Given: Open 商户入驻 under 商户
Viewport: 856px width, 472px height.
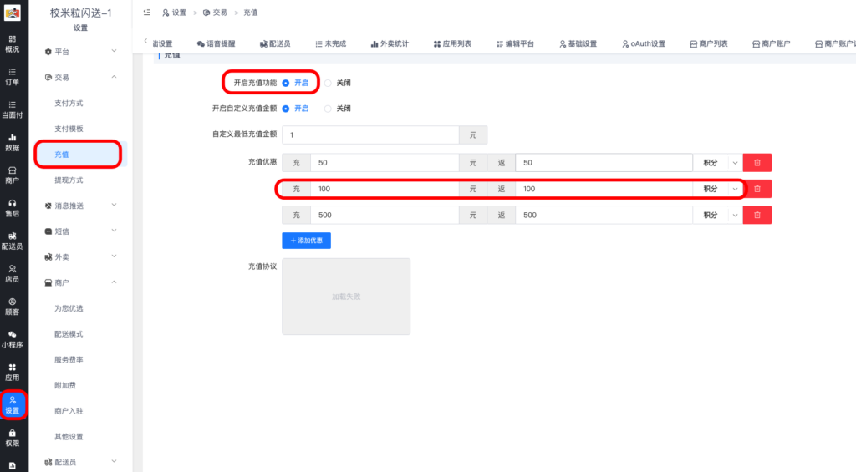Looking at the screenshot, I should click(x=69, y=411).
